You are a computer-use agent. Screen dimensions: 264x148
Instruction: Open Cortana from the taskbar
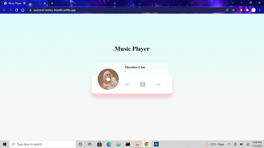click(x=80, y=144)
